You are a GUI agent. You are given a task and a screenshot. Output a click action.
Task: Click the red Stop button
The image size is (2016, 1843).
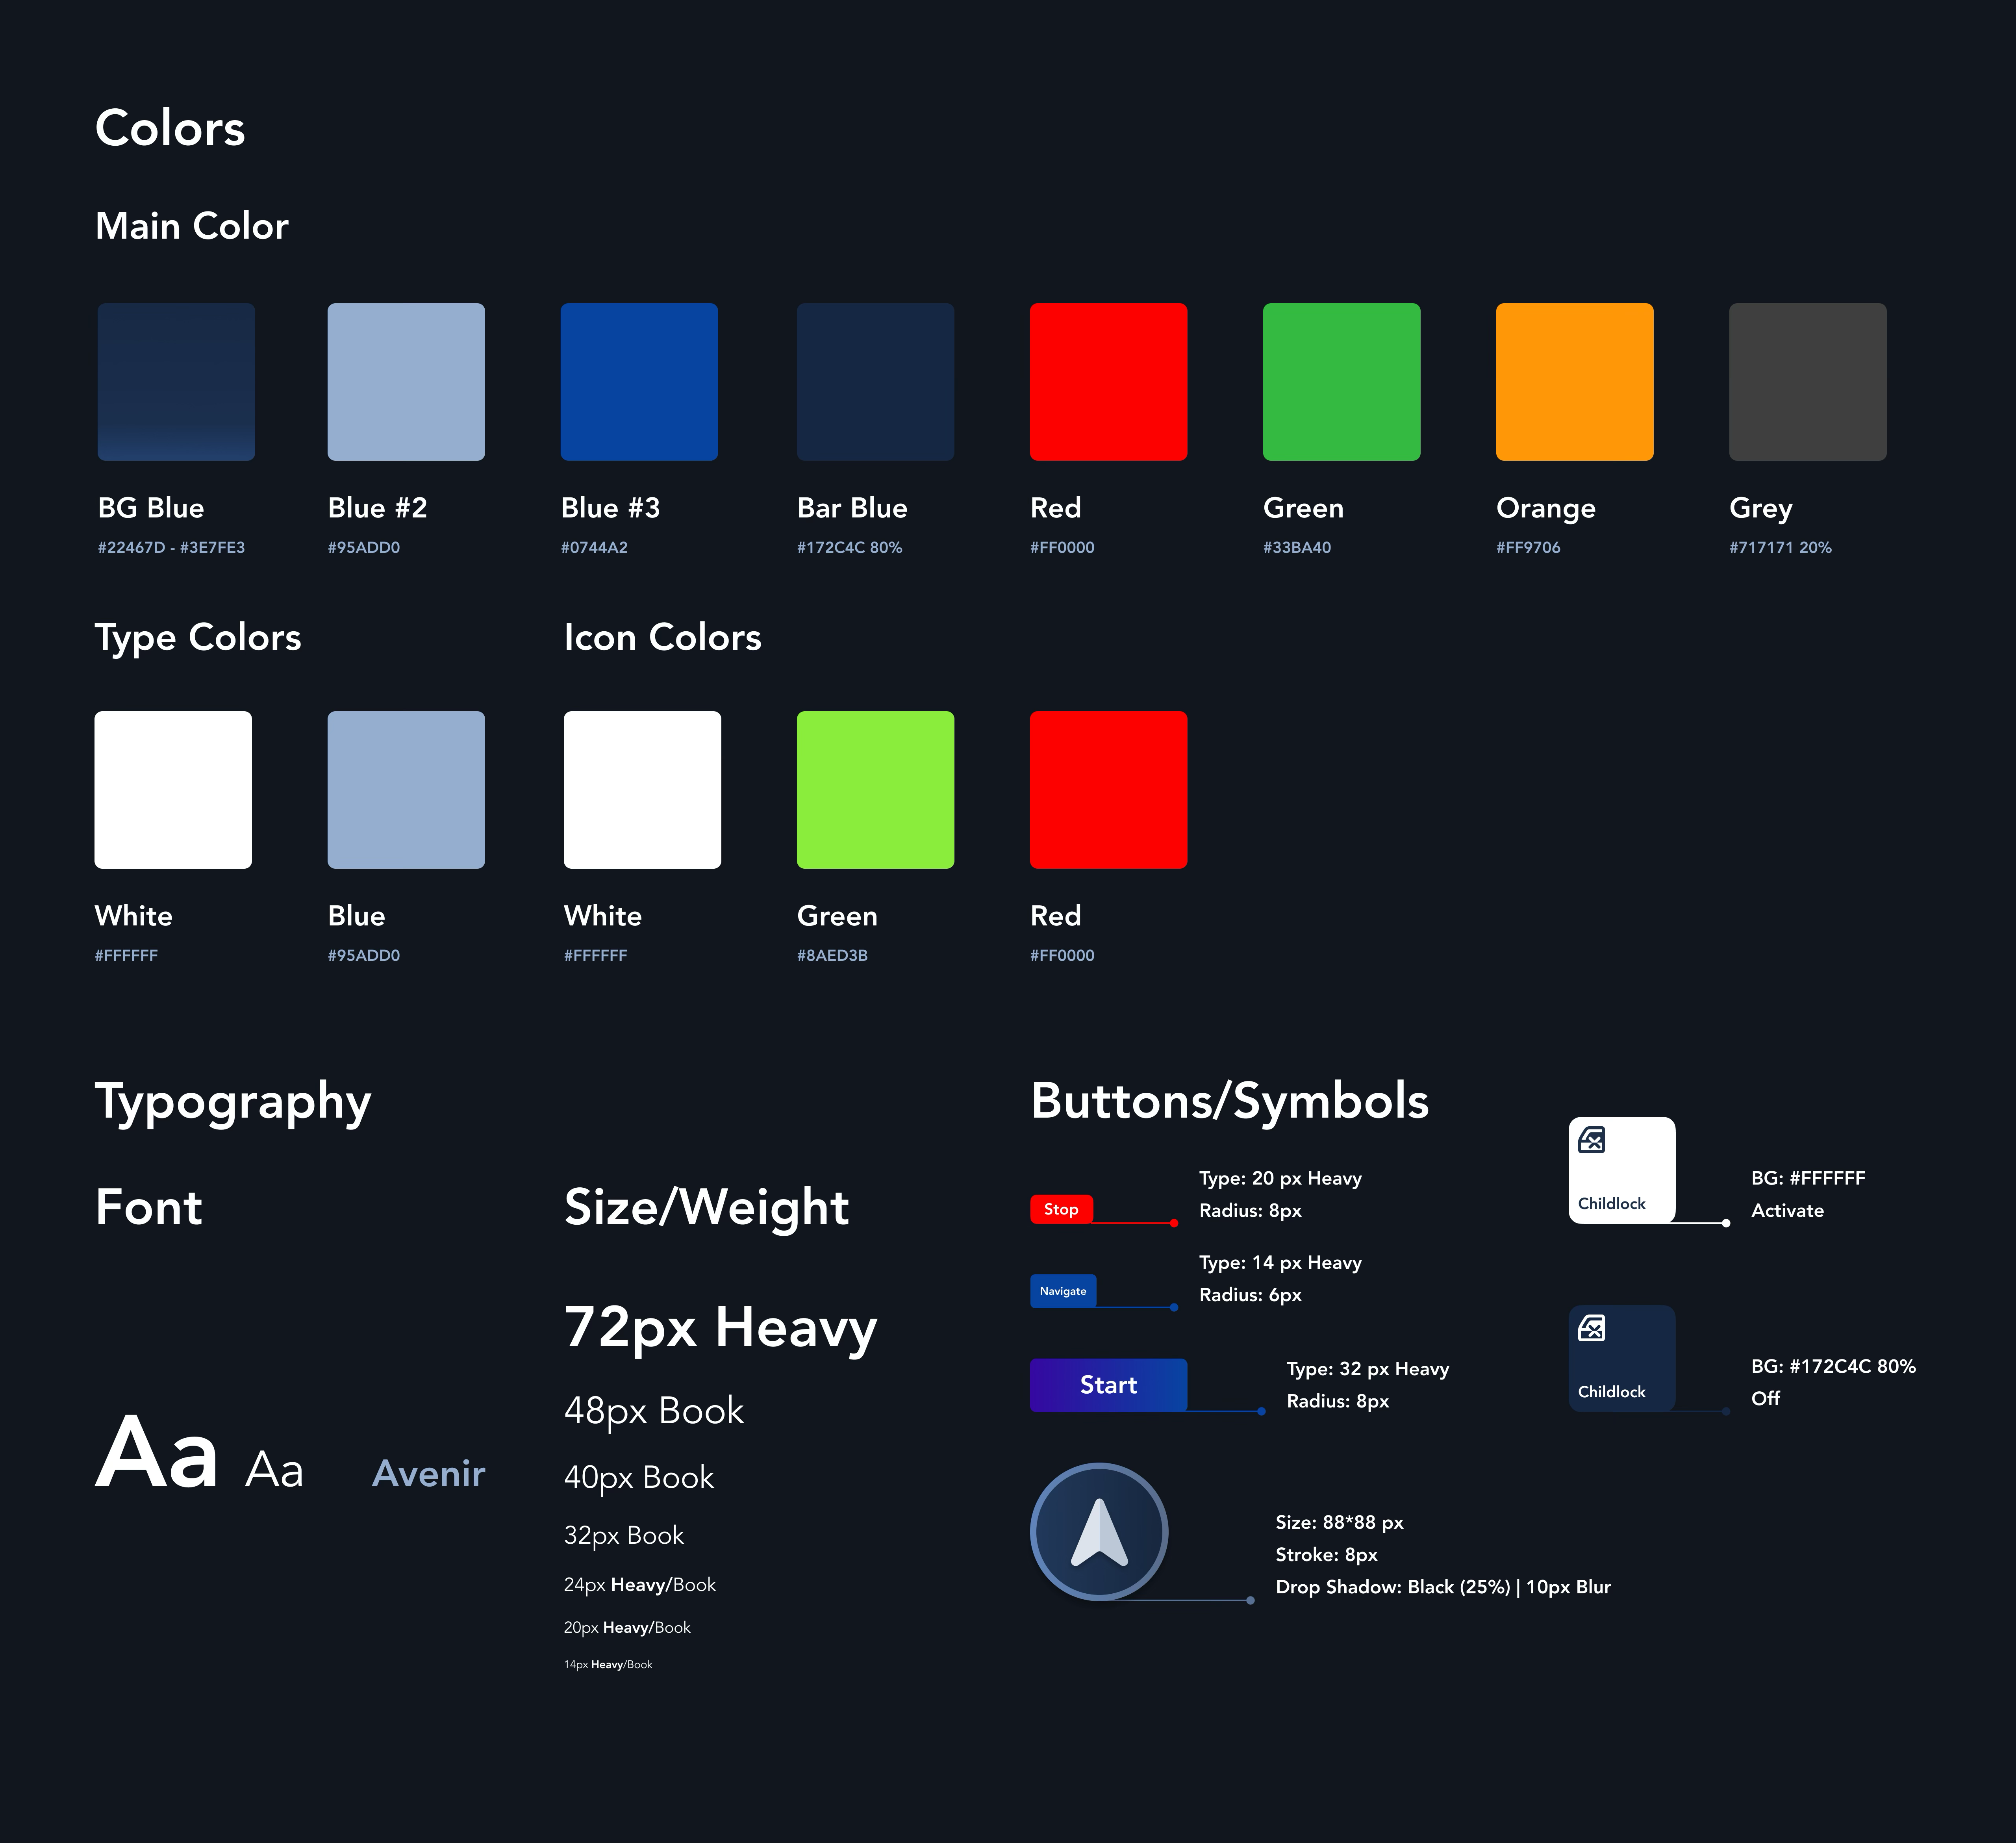(1061, 1209)
